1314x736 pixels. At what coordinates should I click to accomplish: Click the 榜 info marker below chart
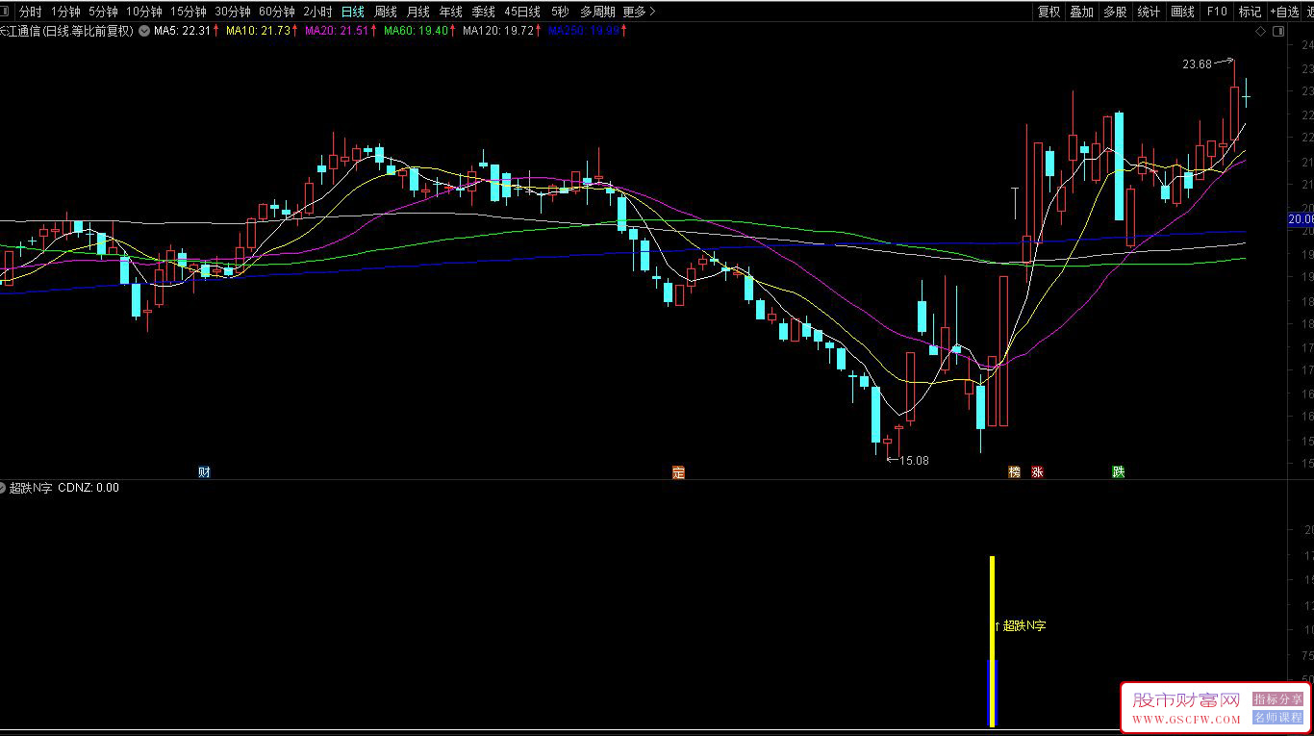pyautogui.click(x=1014, y=471)
